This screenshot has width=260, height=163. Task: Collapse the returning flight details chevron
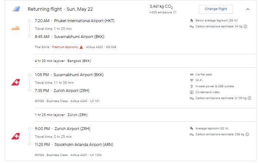(248, 9)
